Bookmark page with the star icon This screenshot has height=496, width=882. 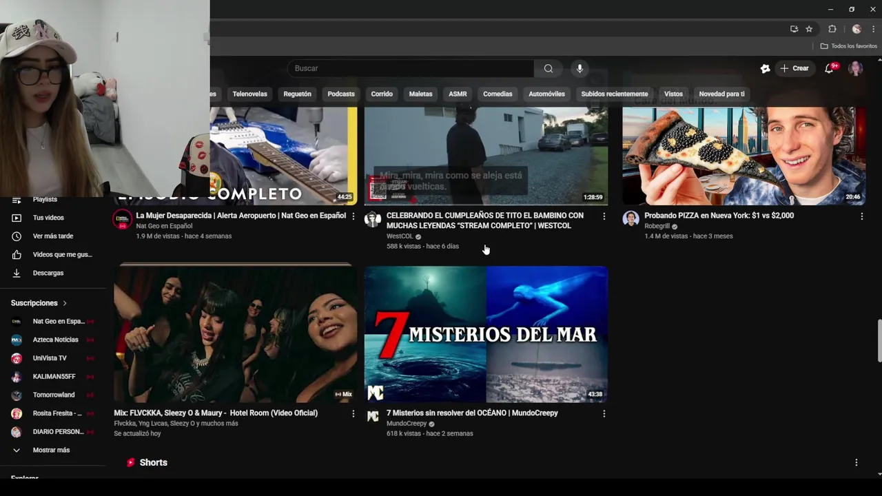(x=809, y=29)
